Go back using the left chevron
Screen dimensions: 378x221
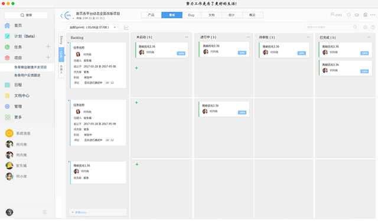61,16
